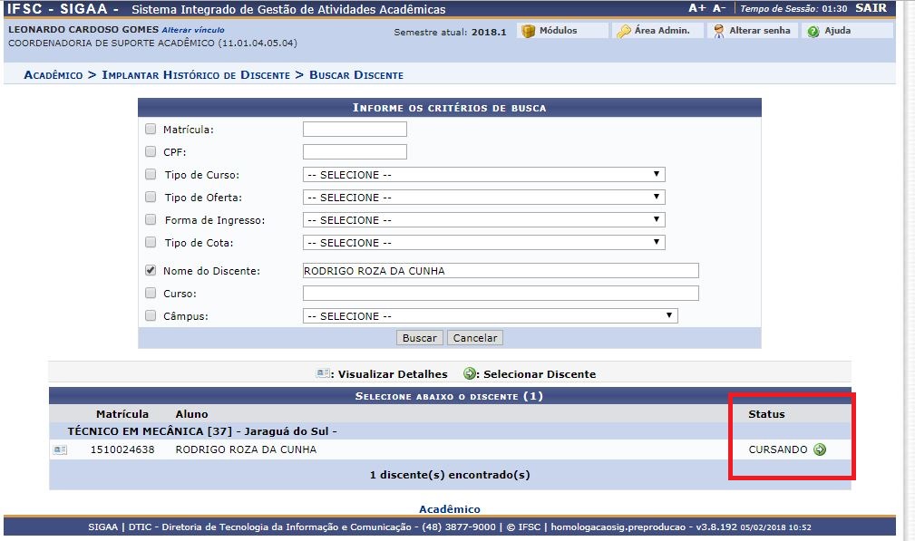Enable the Matrícula checkbox

[151, 129]
